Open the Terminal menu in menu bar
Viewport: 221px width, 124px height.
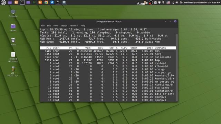74,25
